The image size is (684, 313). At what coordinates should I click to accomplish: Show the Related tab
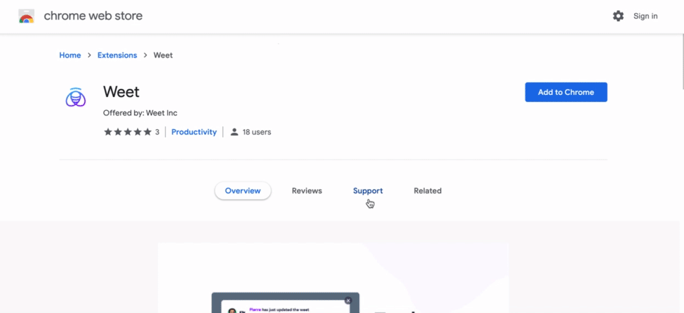click(x=428, y=191)
